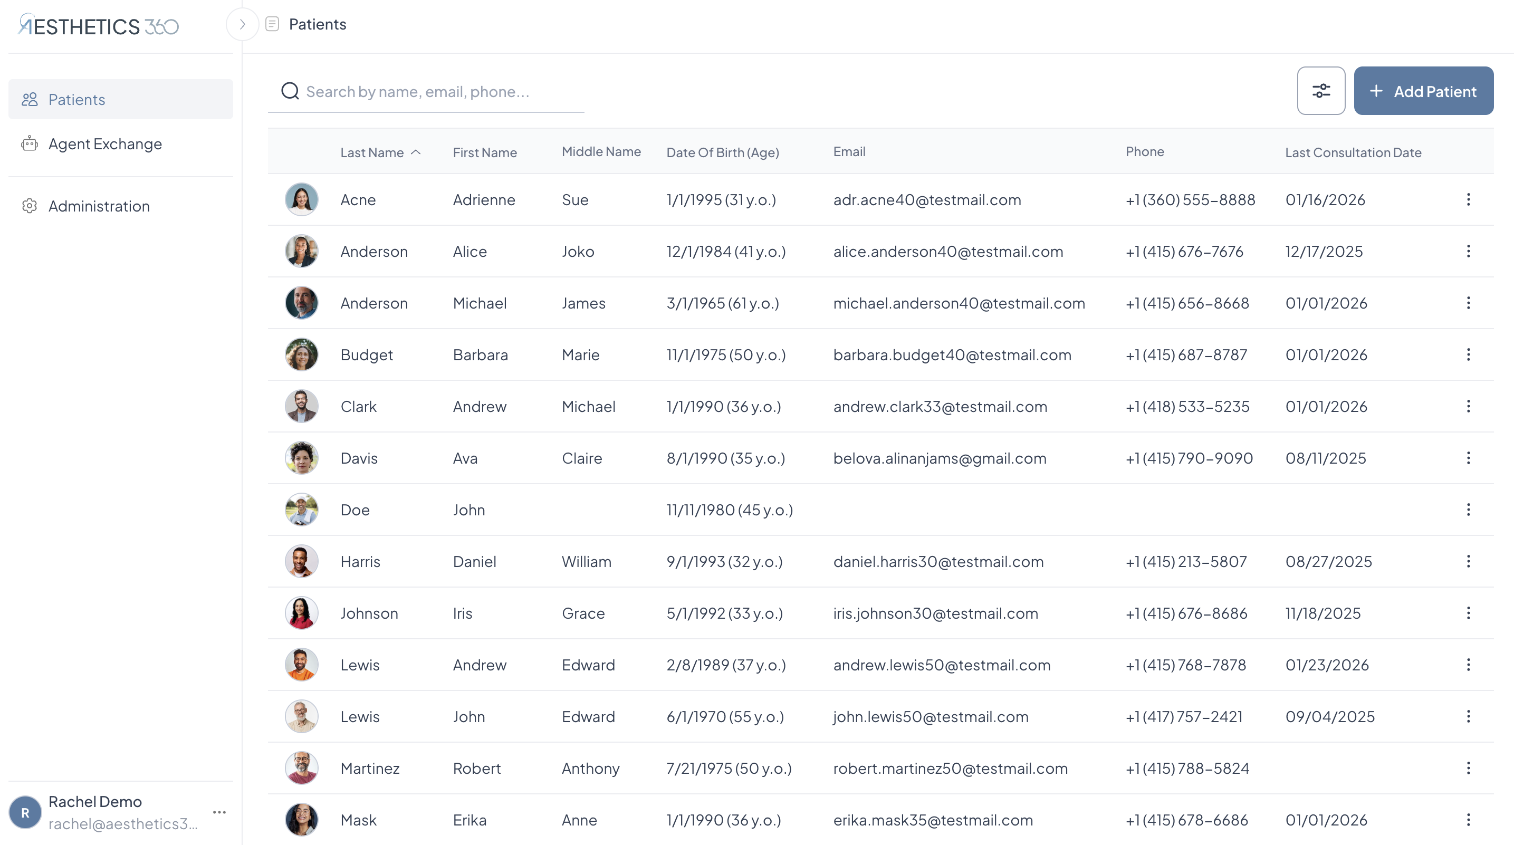This screenshot has width=1514, height=845.
Task: Open the Agent Exchange section
Action: click(105, 144)
